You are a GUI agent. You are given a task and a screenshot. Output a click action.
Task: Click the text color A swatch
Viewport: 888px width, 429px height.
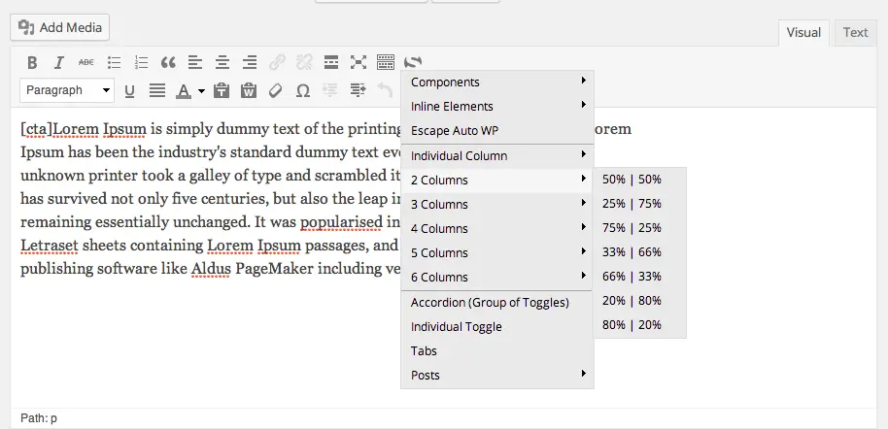183,90
